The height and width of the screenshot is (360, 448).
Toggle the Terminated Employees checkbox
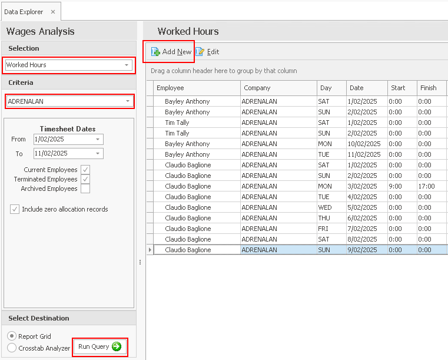(x=85, y=179)
